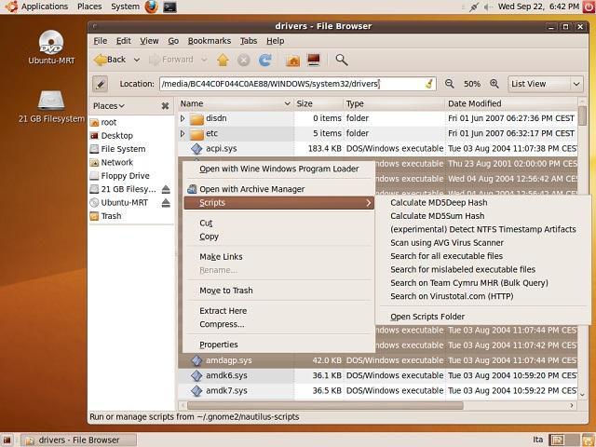The image size is (596, 447).
Task: Click the Back navigation button
Action: (110, 60)
